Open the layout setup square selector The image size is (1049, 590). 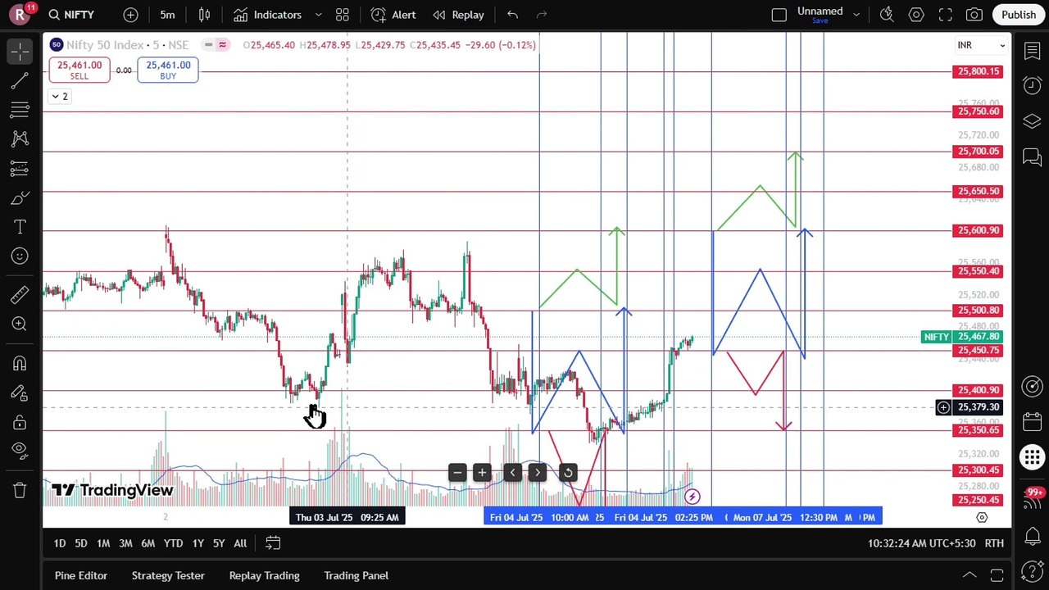click(779, 15)
